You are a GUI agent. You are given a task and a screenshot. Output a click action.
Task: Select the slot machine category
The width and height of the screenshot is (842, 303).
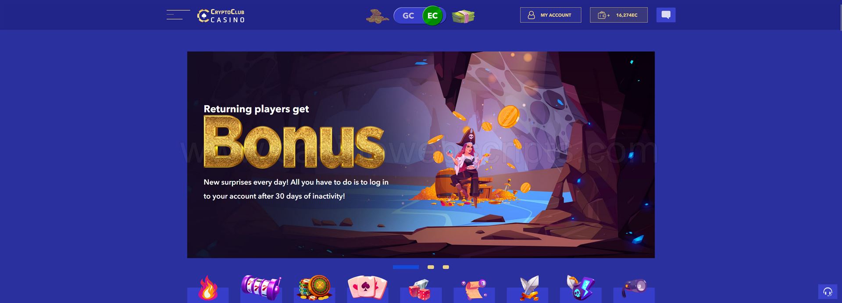pos(261,289)
